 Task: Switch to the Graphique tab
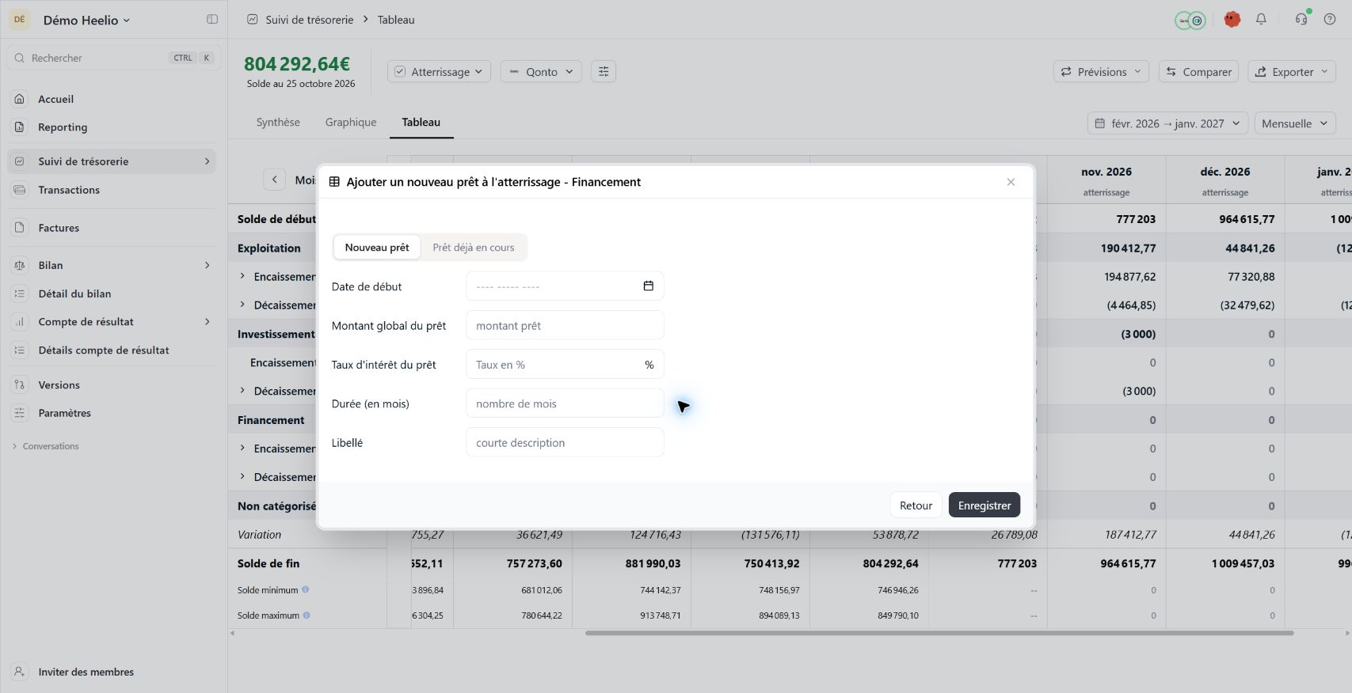[351, 123]
